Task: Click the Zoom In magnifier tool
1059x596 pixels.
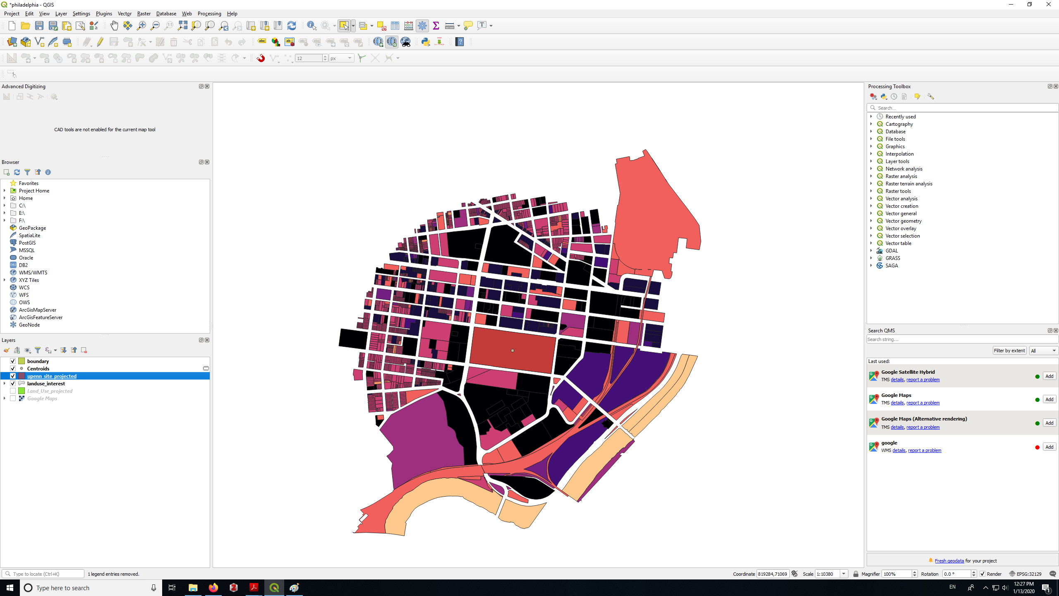Action: coord(141,26)
